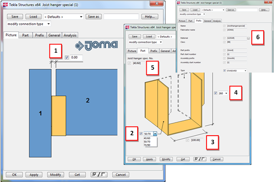Open modify connection type dropdown in Picture-tab window
This screenshot has height=182, width=274.
tap(29, 24)
